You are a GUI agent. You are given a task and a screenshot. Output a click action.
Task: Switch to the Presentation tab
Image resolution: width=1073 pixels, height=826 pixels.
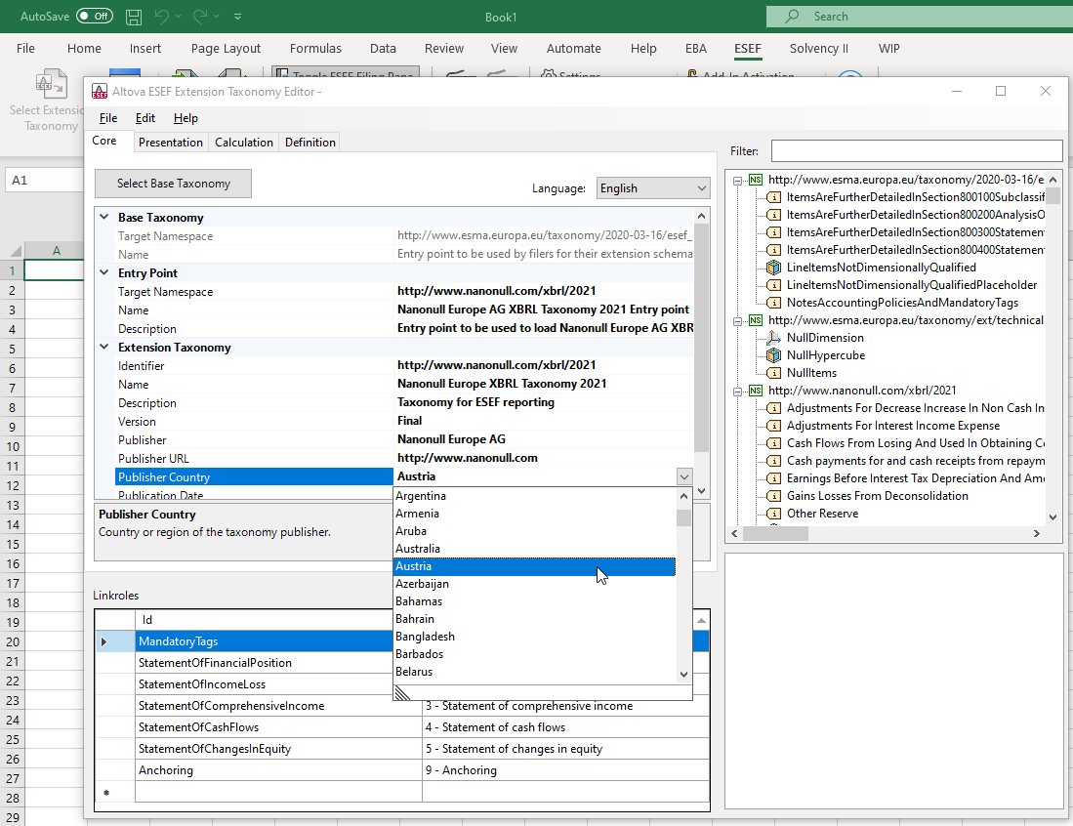click(171, 143)
